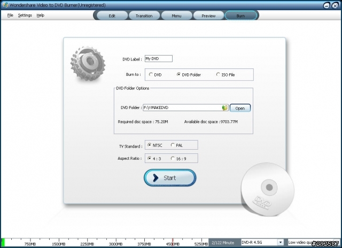Switch to the Transition tab

pyautogui.click(x=144, y=15)
